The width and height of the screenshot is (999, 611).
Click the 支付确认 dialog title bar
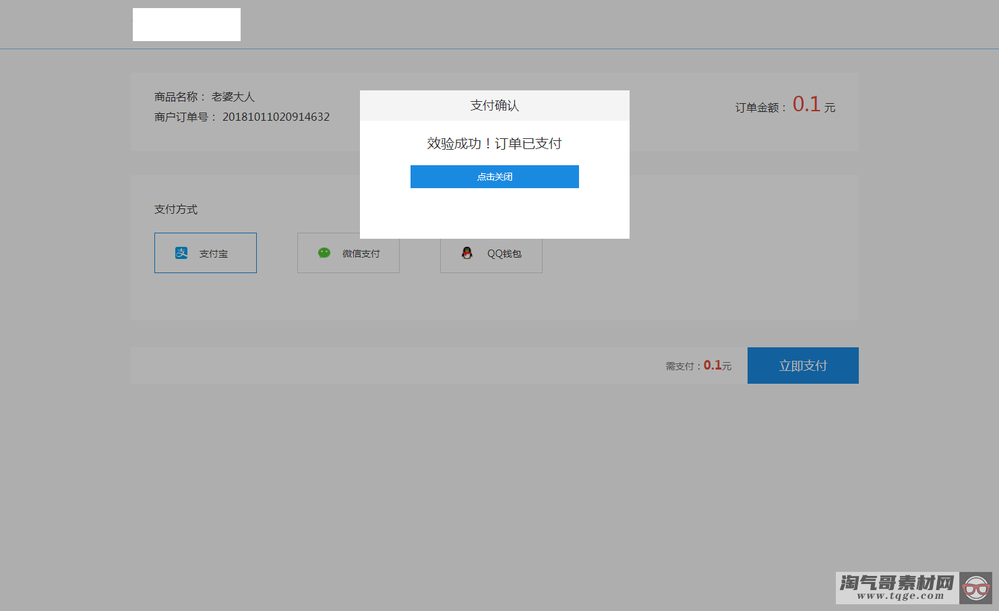(494, 105)
